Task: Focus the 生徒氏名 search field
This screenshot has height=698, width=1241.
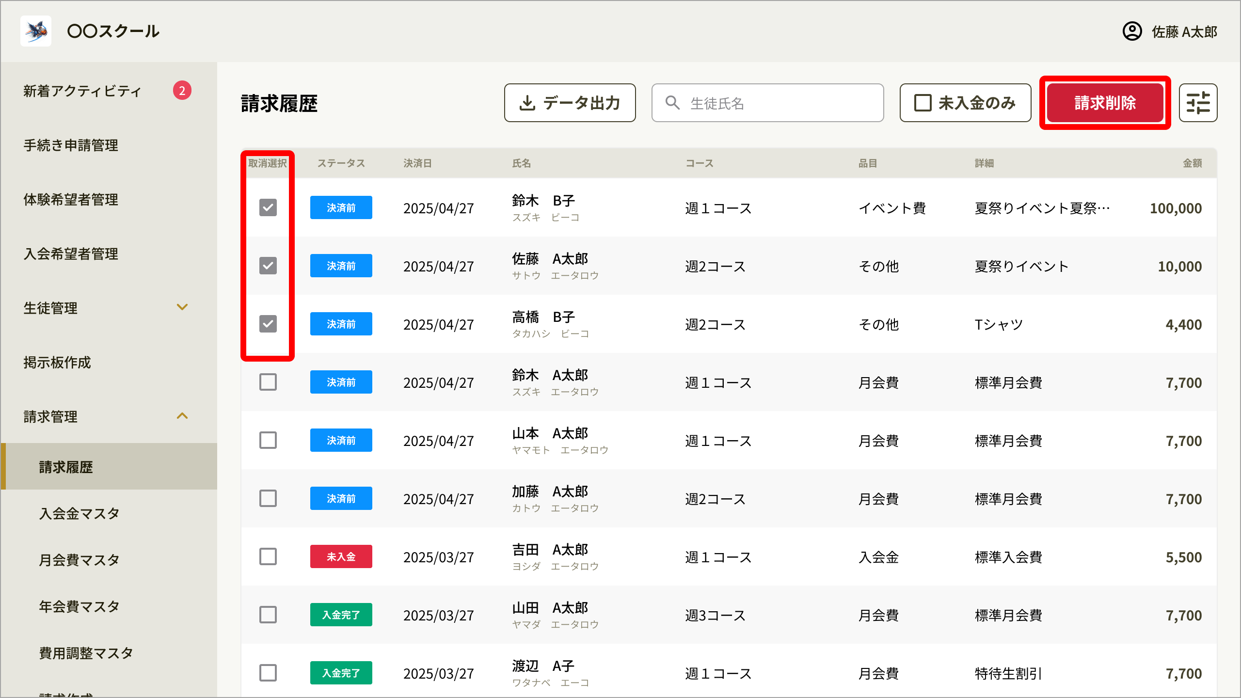Action: pyautogui.click(x=767, y=103)
